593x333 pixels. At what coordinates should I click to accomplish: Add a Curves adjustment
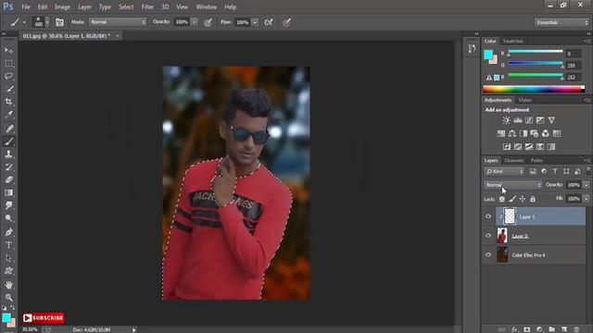coord(529,120)
